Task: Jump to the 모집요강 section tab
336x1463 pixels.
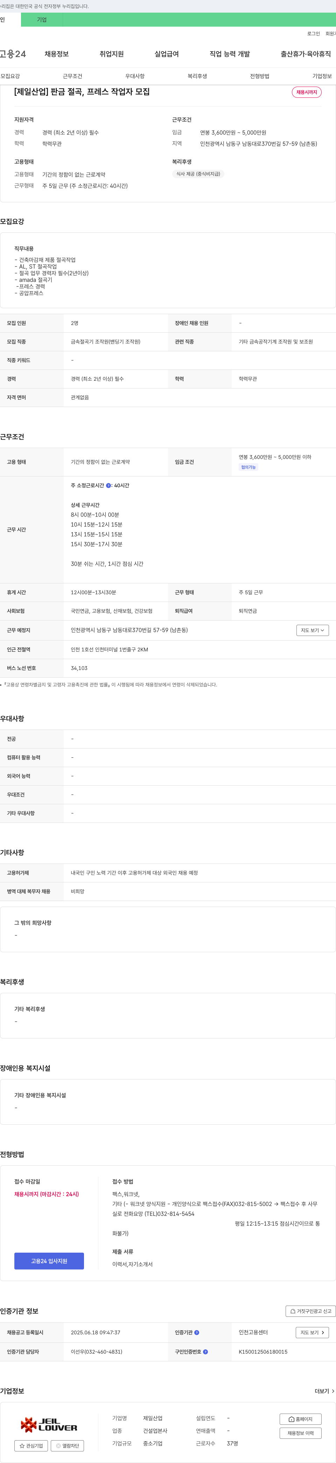Action: click(10, 76)
